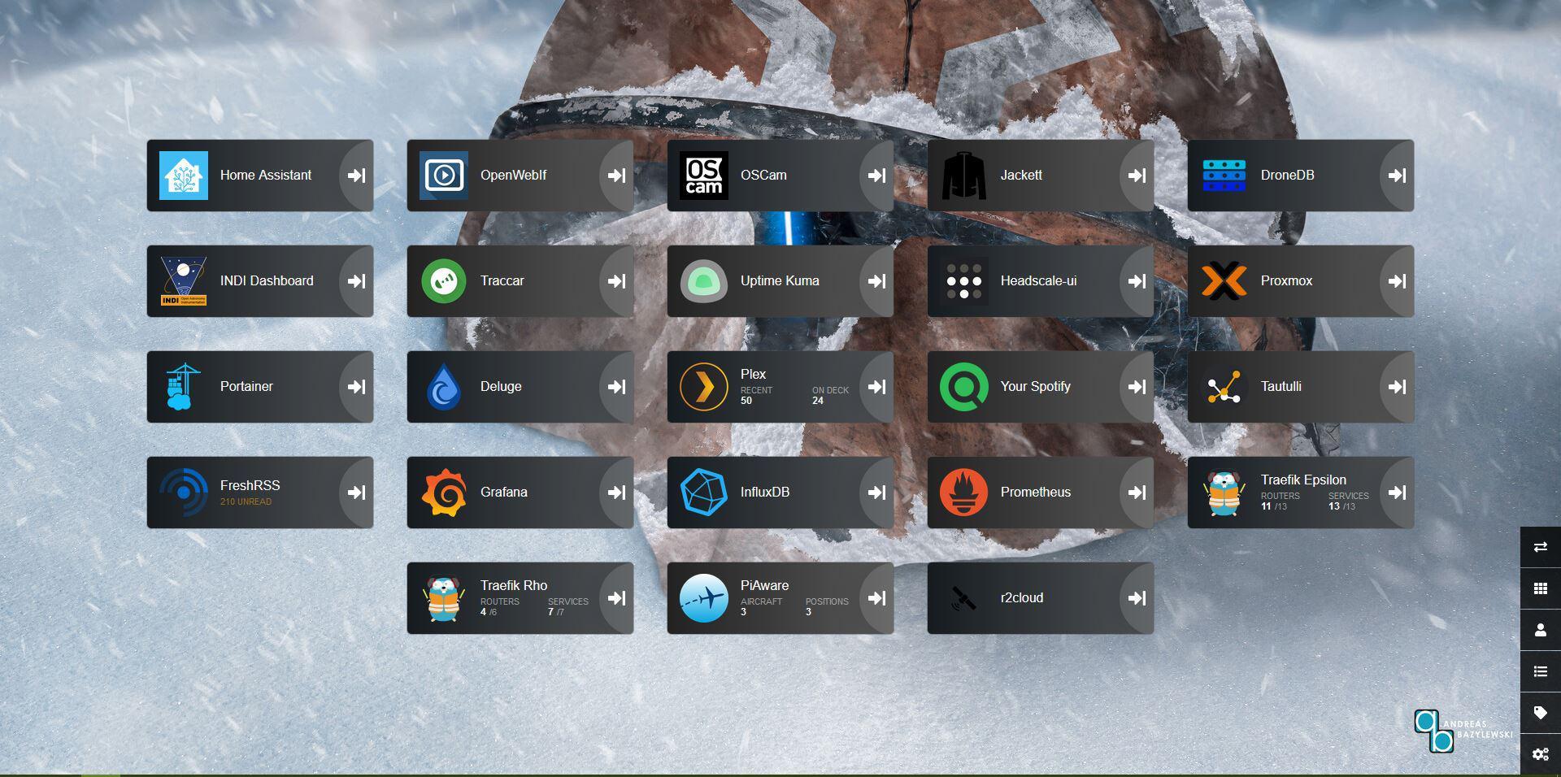Open the settings gears sidebar icon
This screenshot has height=777, width=1561.
pyautogui.click(x=1541, y=754)
